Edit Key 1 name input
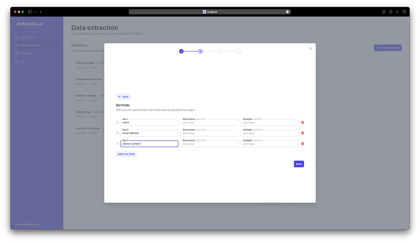Screen dimensions: 420x243 [149, 122]
